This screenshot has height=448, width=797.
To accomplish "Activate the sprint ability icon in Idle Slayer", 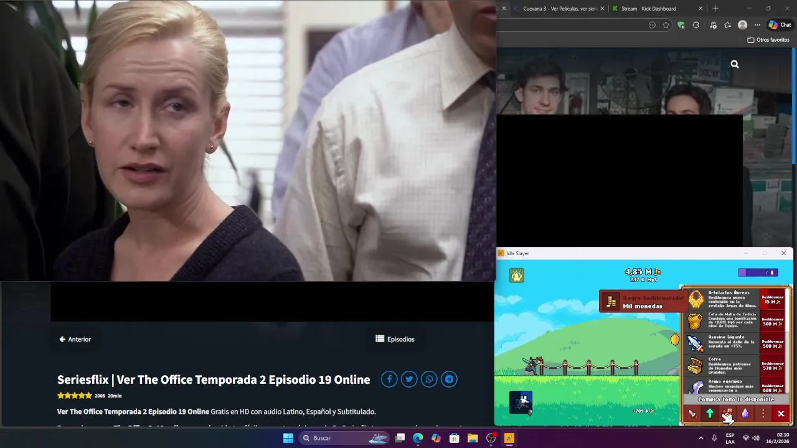I will point(521,402).
